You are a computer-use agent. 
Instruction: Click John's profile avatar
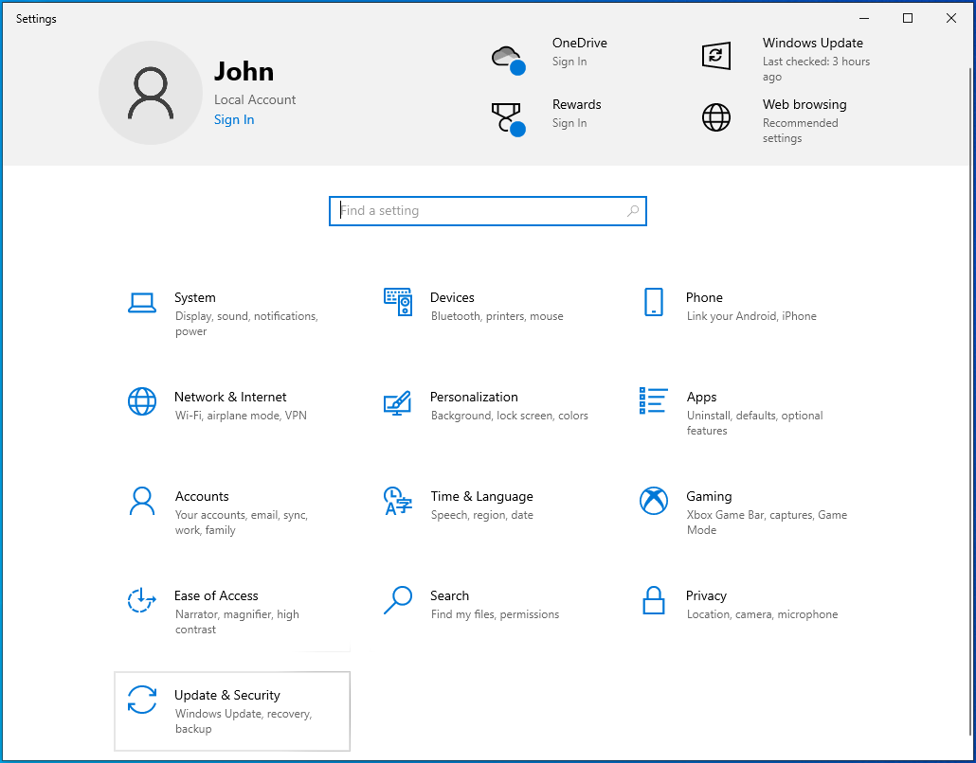(x=151, y=92)
